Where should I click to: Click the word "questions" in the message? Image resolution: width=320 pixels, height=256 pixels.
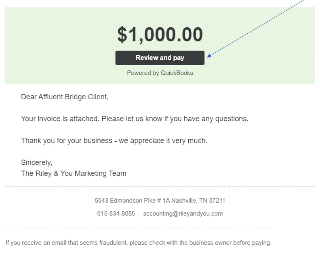tap(232, 119)
